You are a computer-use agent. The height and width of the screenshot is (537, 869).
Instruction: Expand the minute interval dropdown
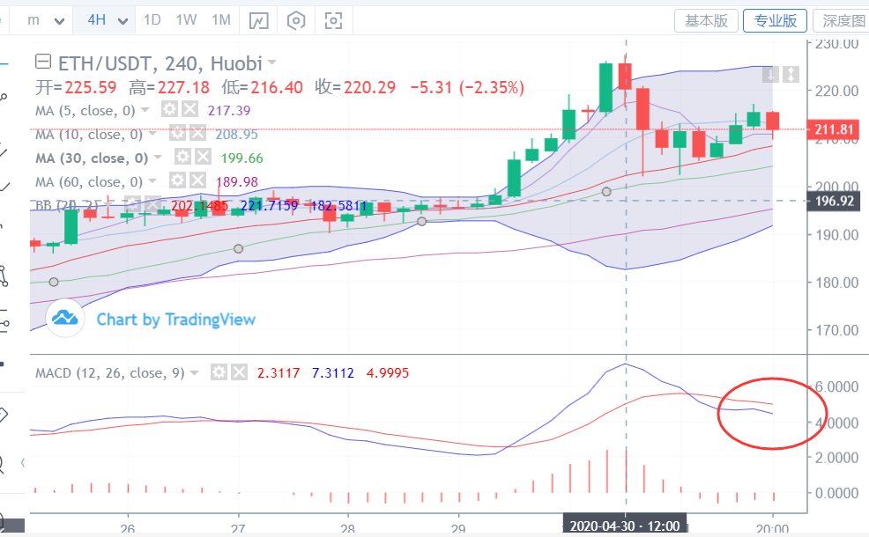click(60, 20)
